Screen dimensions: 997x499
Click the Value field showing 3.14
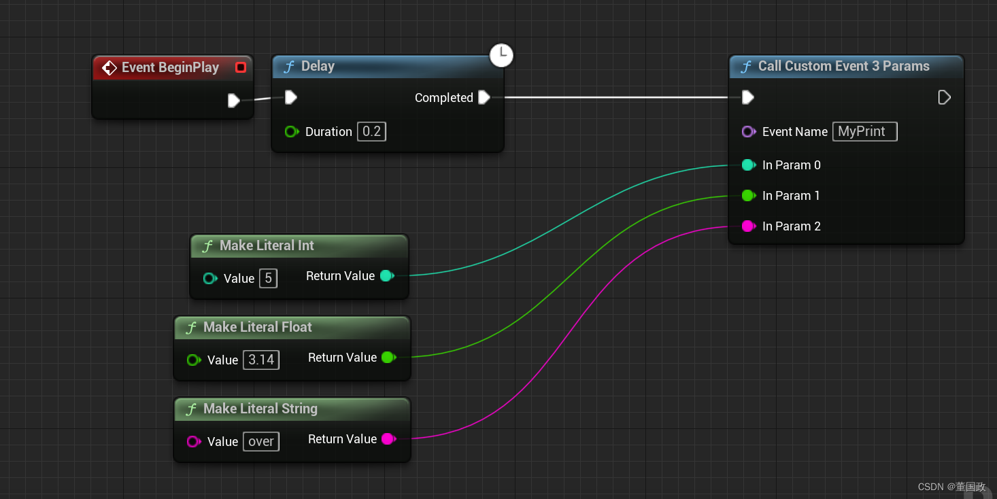[261, 360]
